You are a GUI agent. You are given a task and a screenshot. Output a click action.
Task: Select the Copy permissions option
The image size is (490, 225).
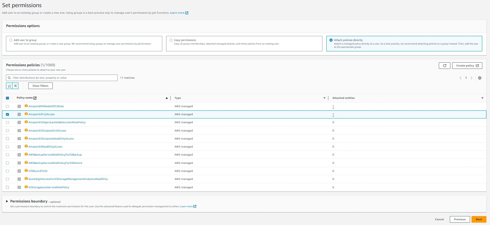[x=171, y=40]
